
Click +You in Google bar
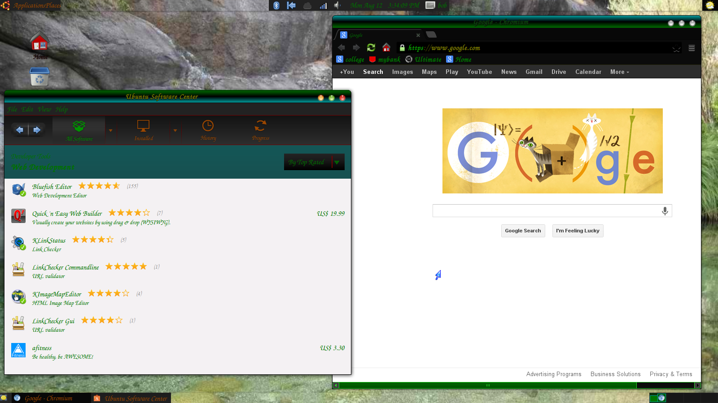click(x=347, y=72)
